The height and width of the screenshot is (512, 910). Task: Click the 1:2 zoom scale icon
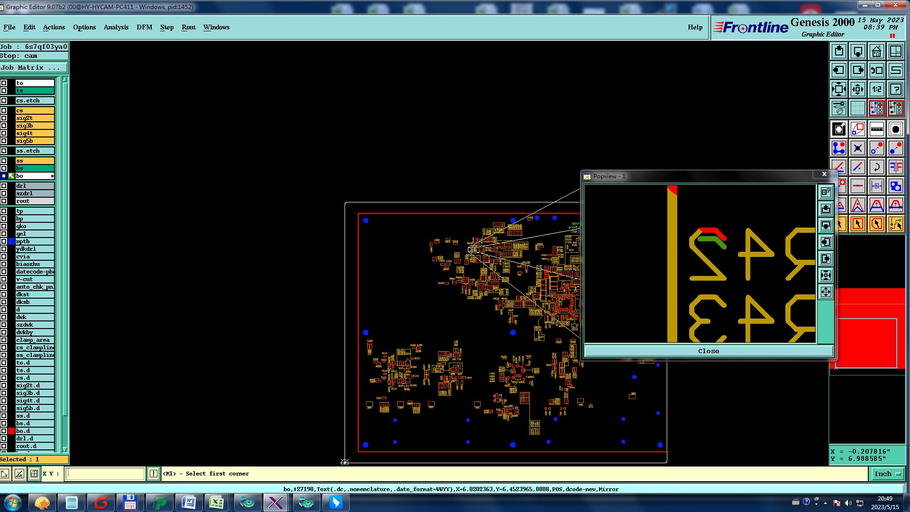coord(876,89)
